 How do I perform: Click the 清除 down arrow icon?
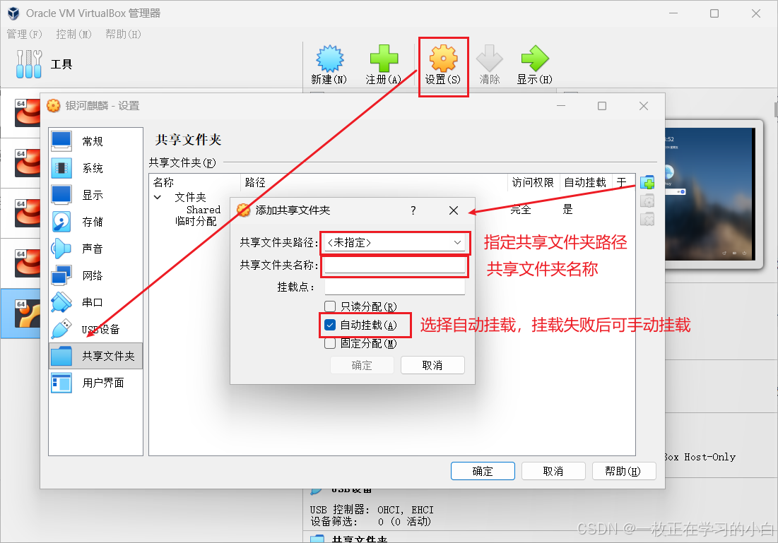tap(489, 59)
